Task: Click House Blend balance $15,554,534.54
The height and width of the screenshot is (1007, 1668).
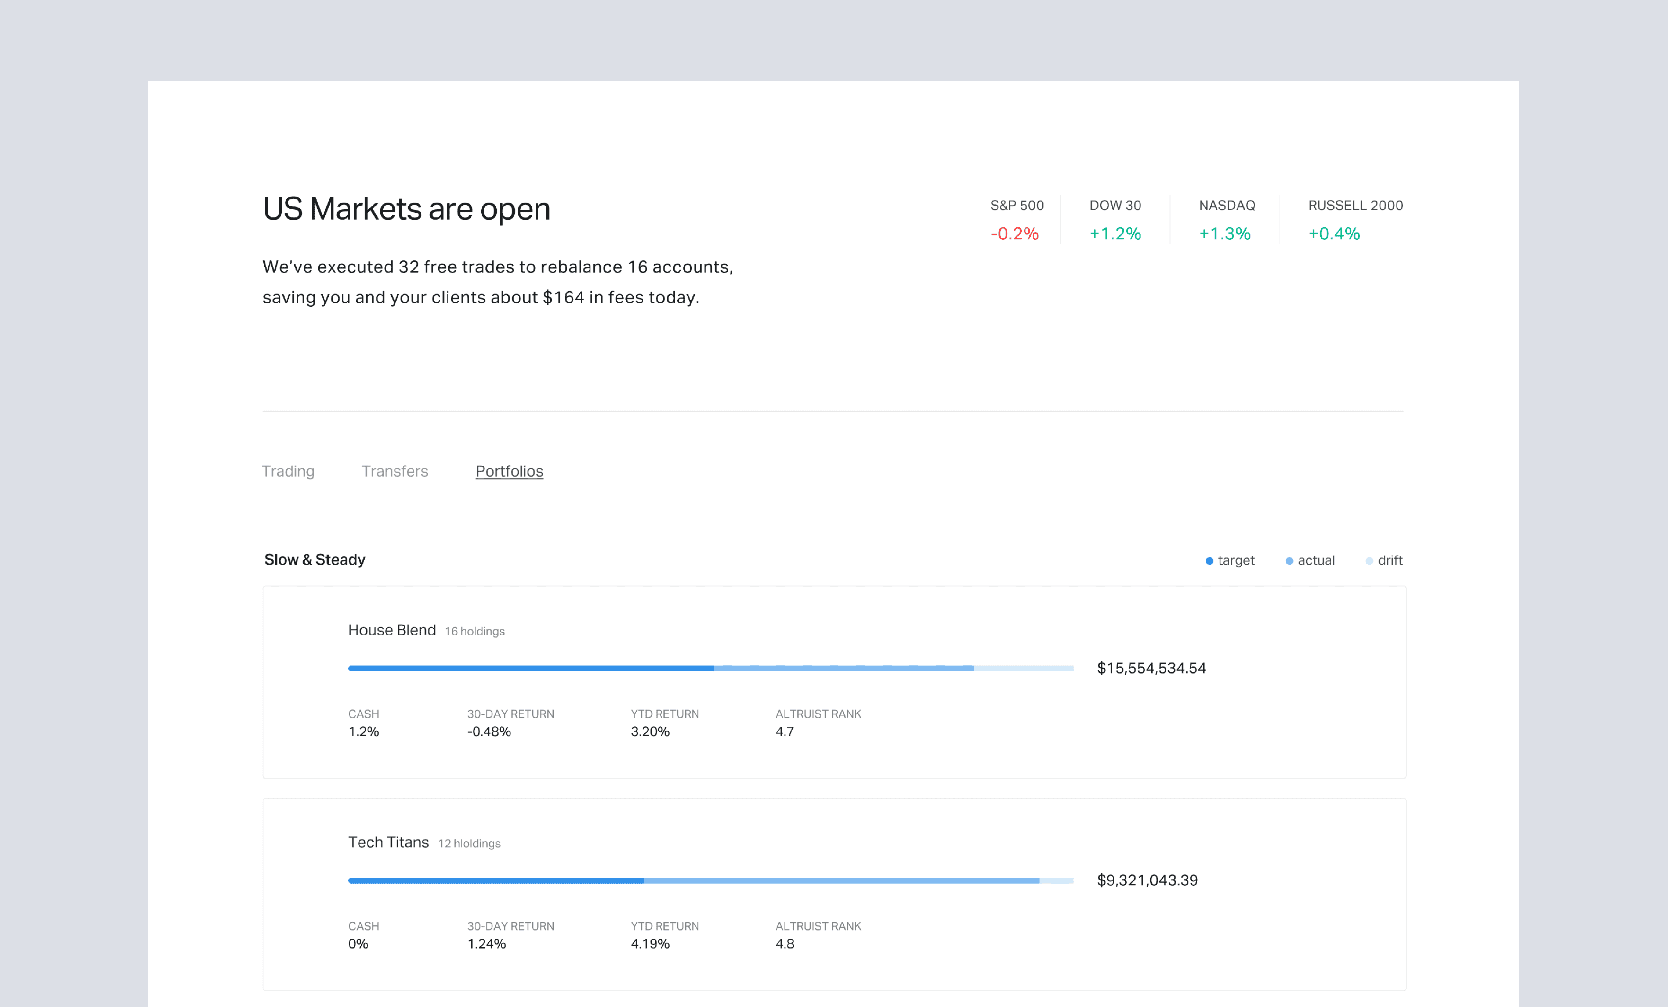Action: coord(1151,669)
